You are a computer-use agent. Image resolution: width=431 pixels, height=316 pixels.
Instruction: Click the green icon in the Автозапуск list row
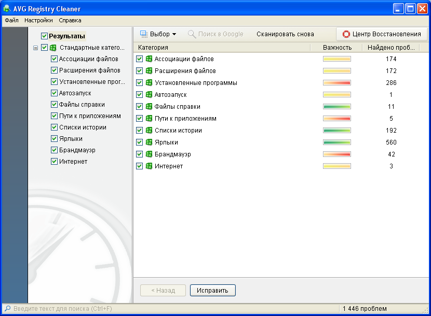pos(149,95)
